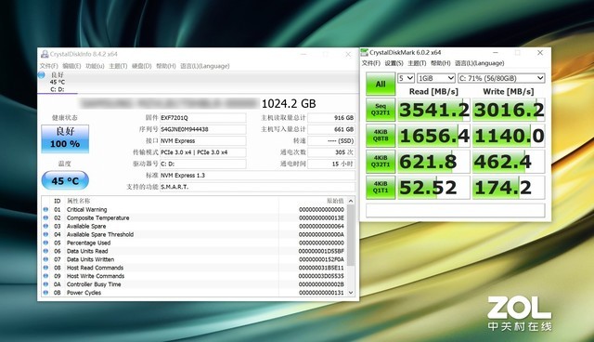
Task: Start the 4KiB Q32T1 benchmark
Action: click(381, 161)
